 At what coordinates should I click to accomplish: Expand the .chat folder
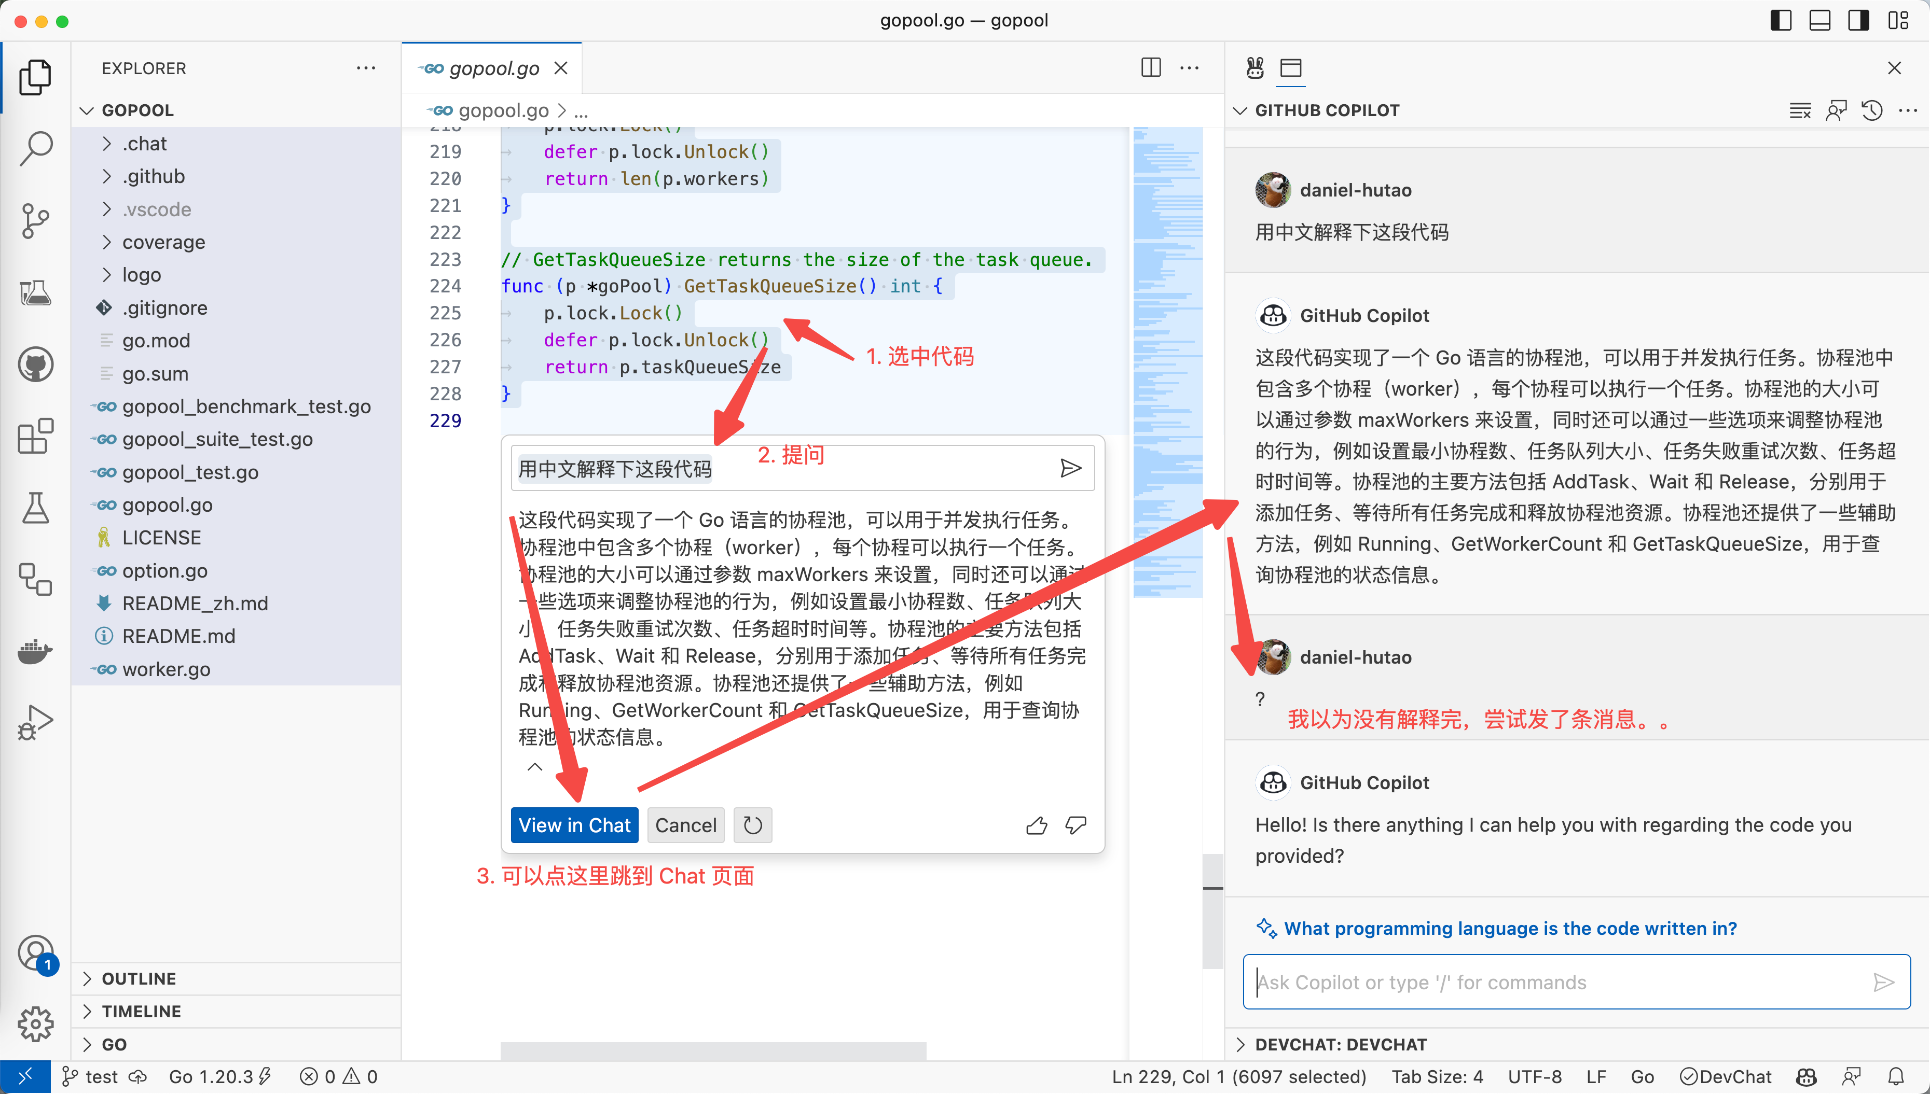[236, 144]
